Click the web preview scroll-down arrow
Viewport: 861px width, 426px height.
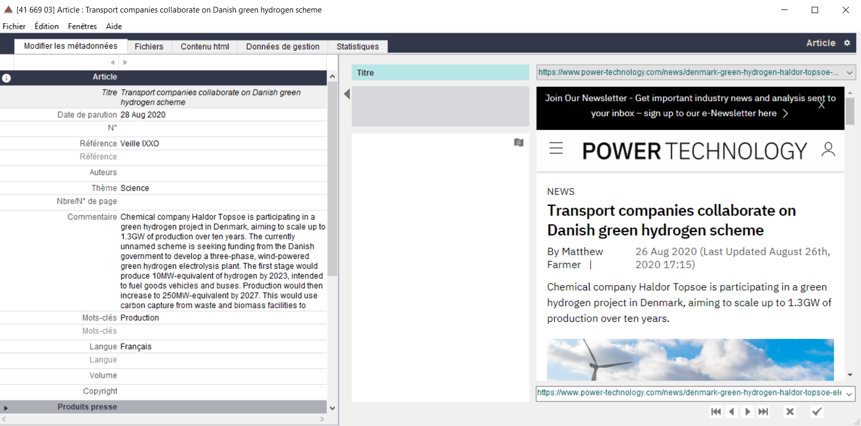click(850, 375)
